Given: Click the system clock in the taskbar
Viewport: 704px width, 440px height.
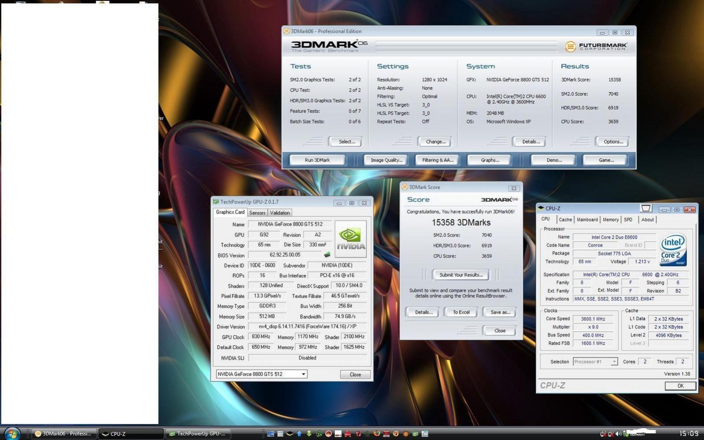Looking at the screenshot, I should [689, 434].
